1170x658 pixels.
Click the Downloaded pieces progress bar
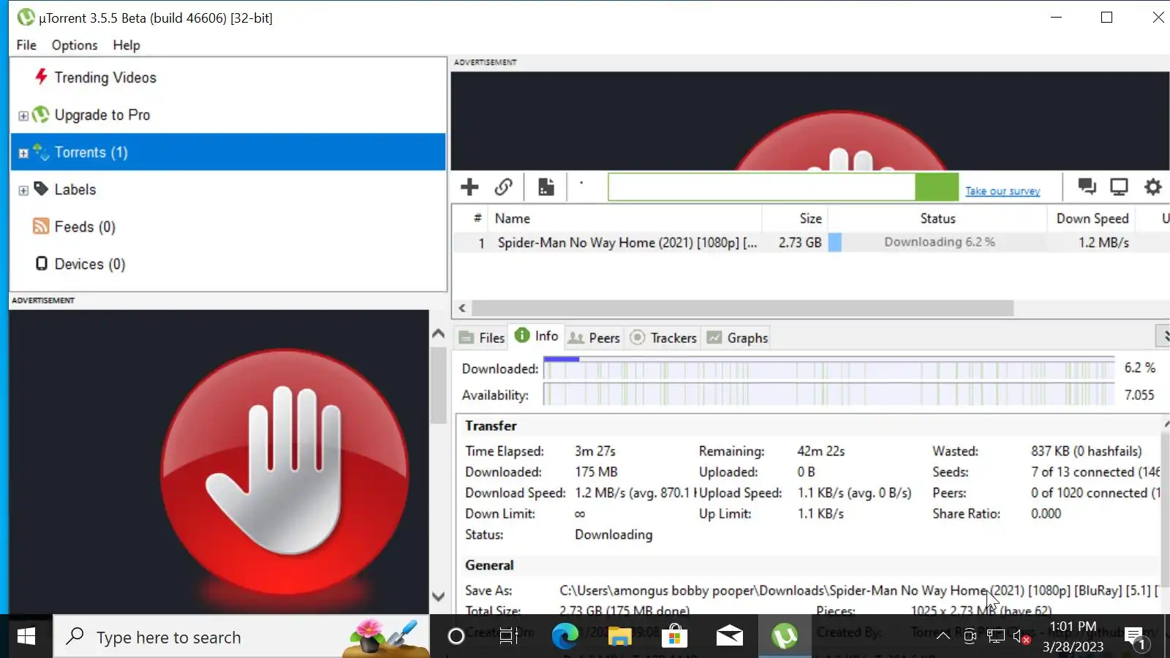pos(829,368)
